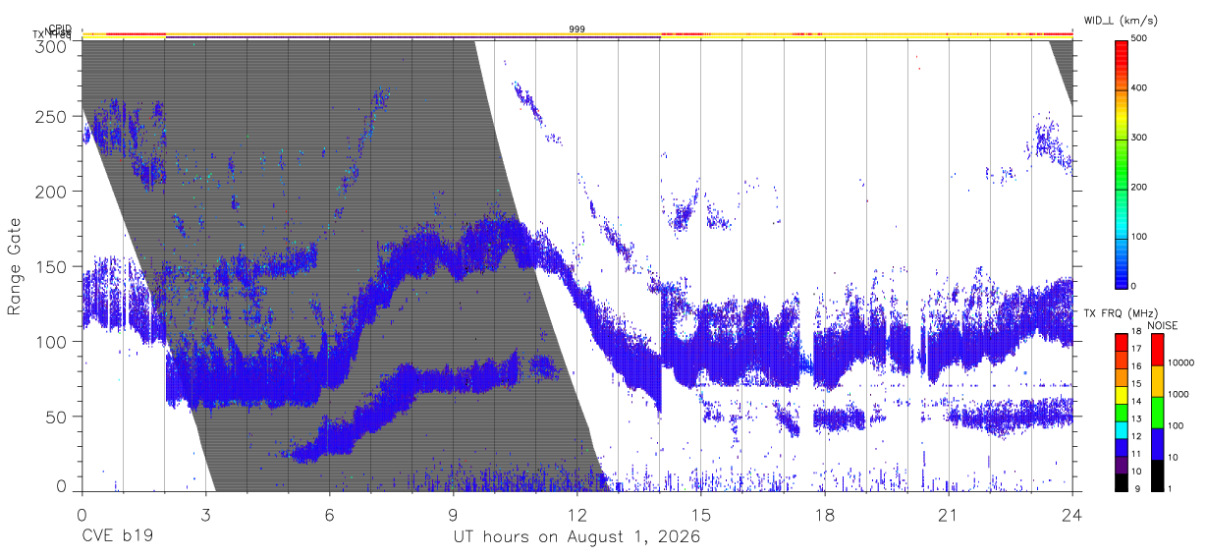The width and height of the screenshot is (1206, 557).
Task: Click the black NOISE swatch between 1 and 10
Action: point(1157,475)
